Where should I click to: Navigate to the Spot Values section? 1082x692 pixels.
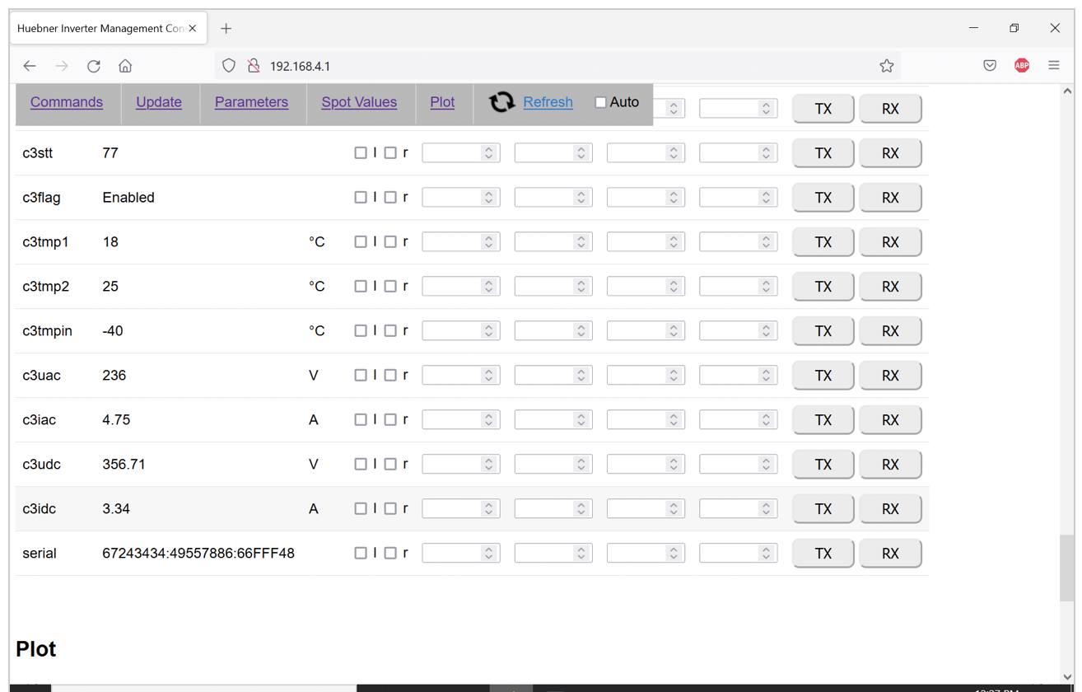[359, 102]
